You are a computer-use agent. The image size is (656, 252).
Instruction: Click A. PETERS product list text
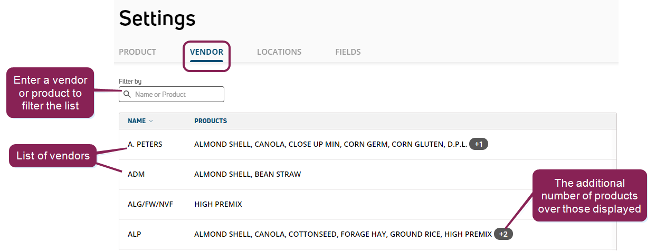pos(330,144)
